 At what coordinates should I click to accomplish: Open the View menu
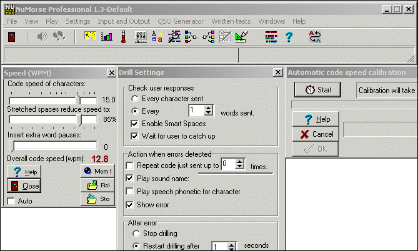[31, 21]
